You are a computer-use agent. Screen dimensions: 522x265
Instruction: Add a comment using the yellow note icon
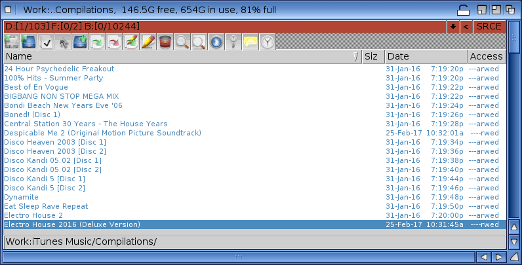tap(250, 42)
